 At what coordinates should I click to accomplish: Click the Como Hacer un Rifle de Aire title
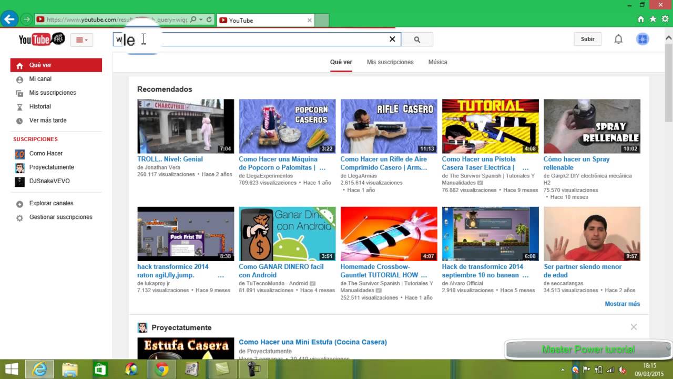click(x=384, y=163)
